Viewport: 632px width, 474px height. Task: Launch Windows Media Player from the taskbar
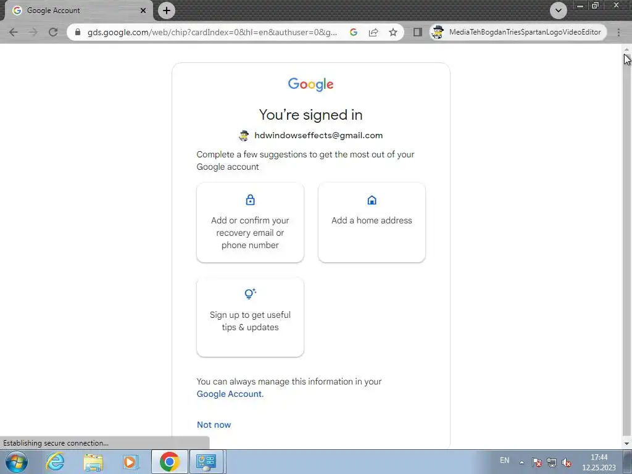(131, 462)
